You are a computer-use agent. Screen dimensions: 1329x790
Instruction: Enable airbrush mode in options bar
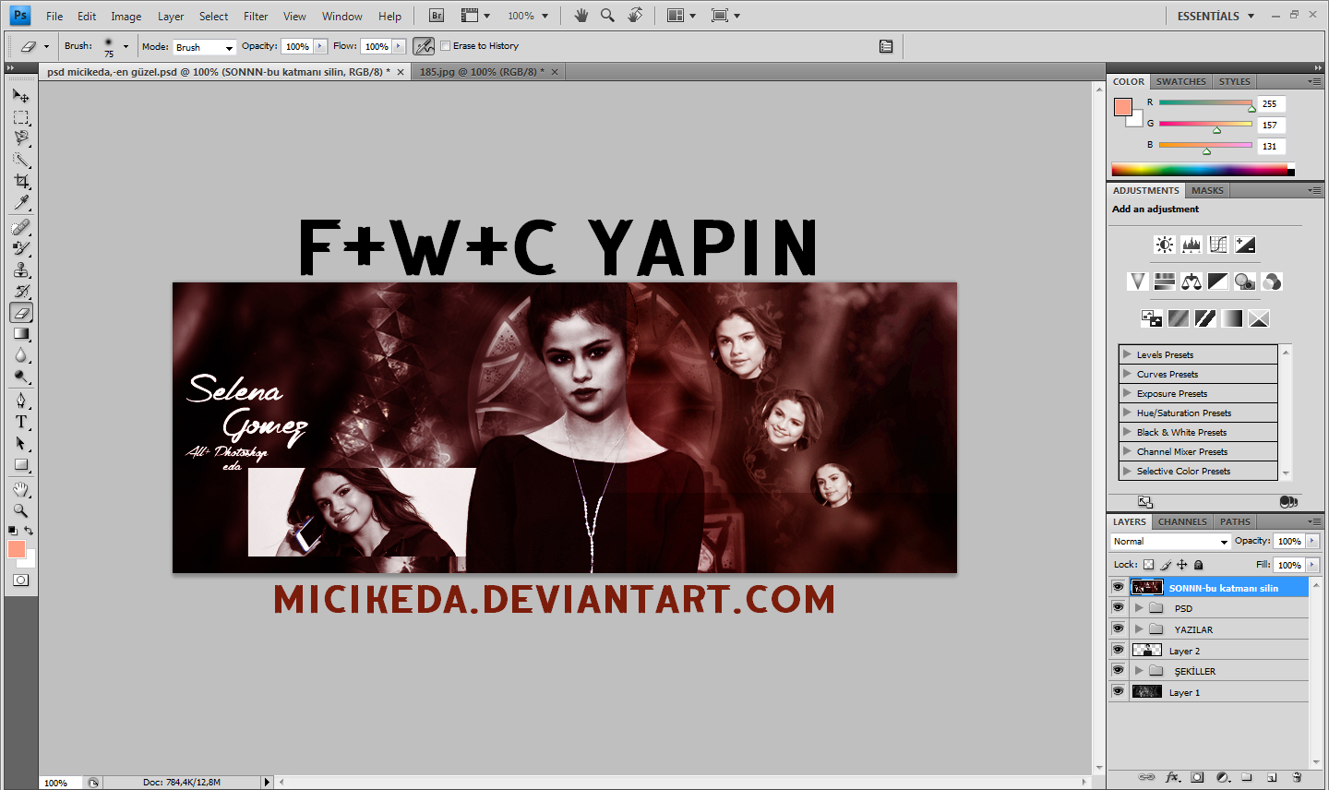coord(424,46)
